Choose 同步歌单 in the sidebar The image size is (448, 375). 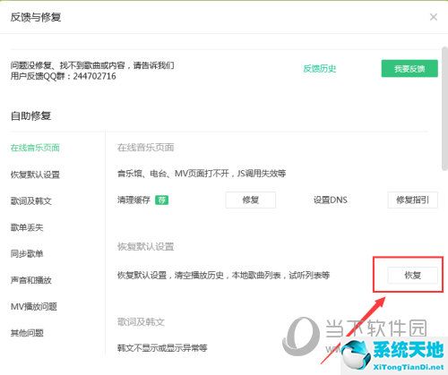tap(27, 253)
